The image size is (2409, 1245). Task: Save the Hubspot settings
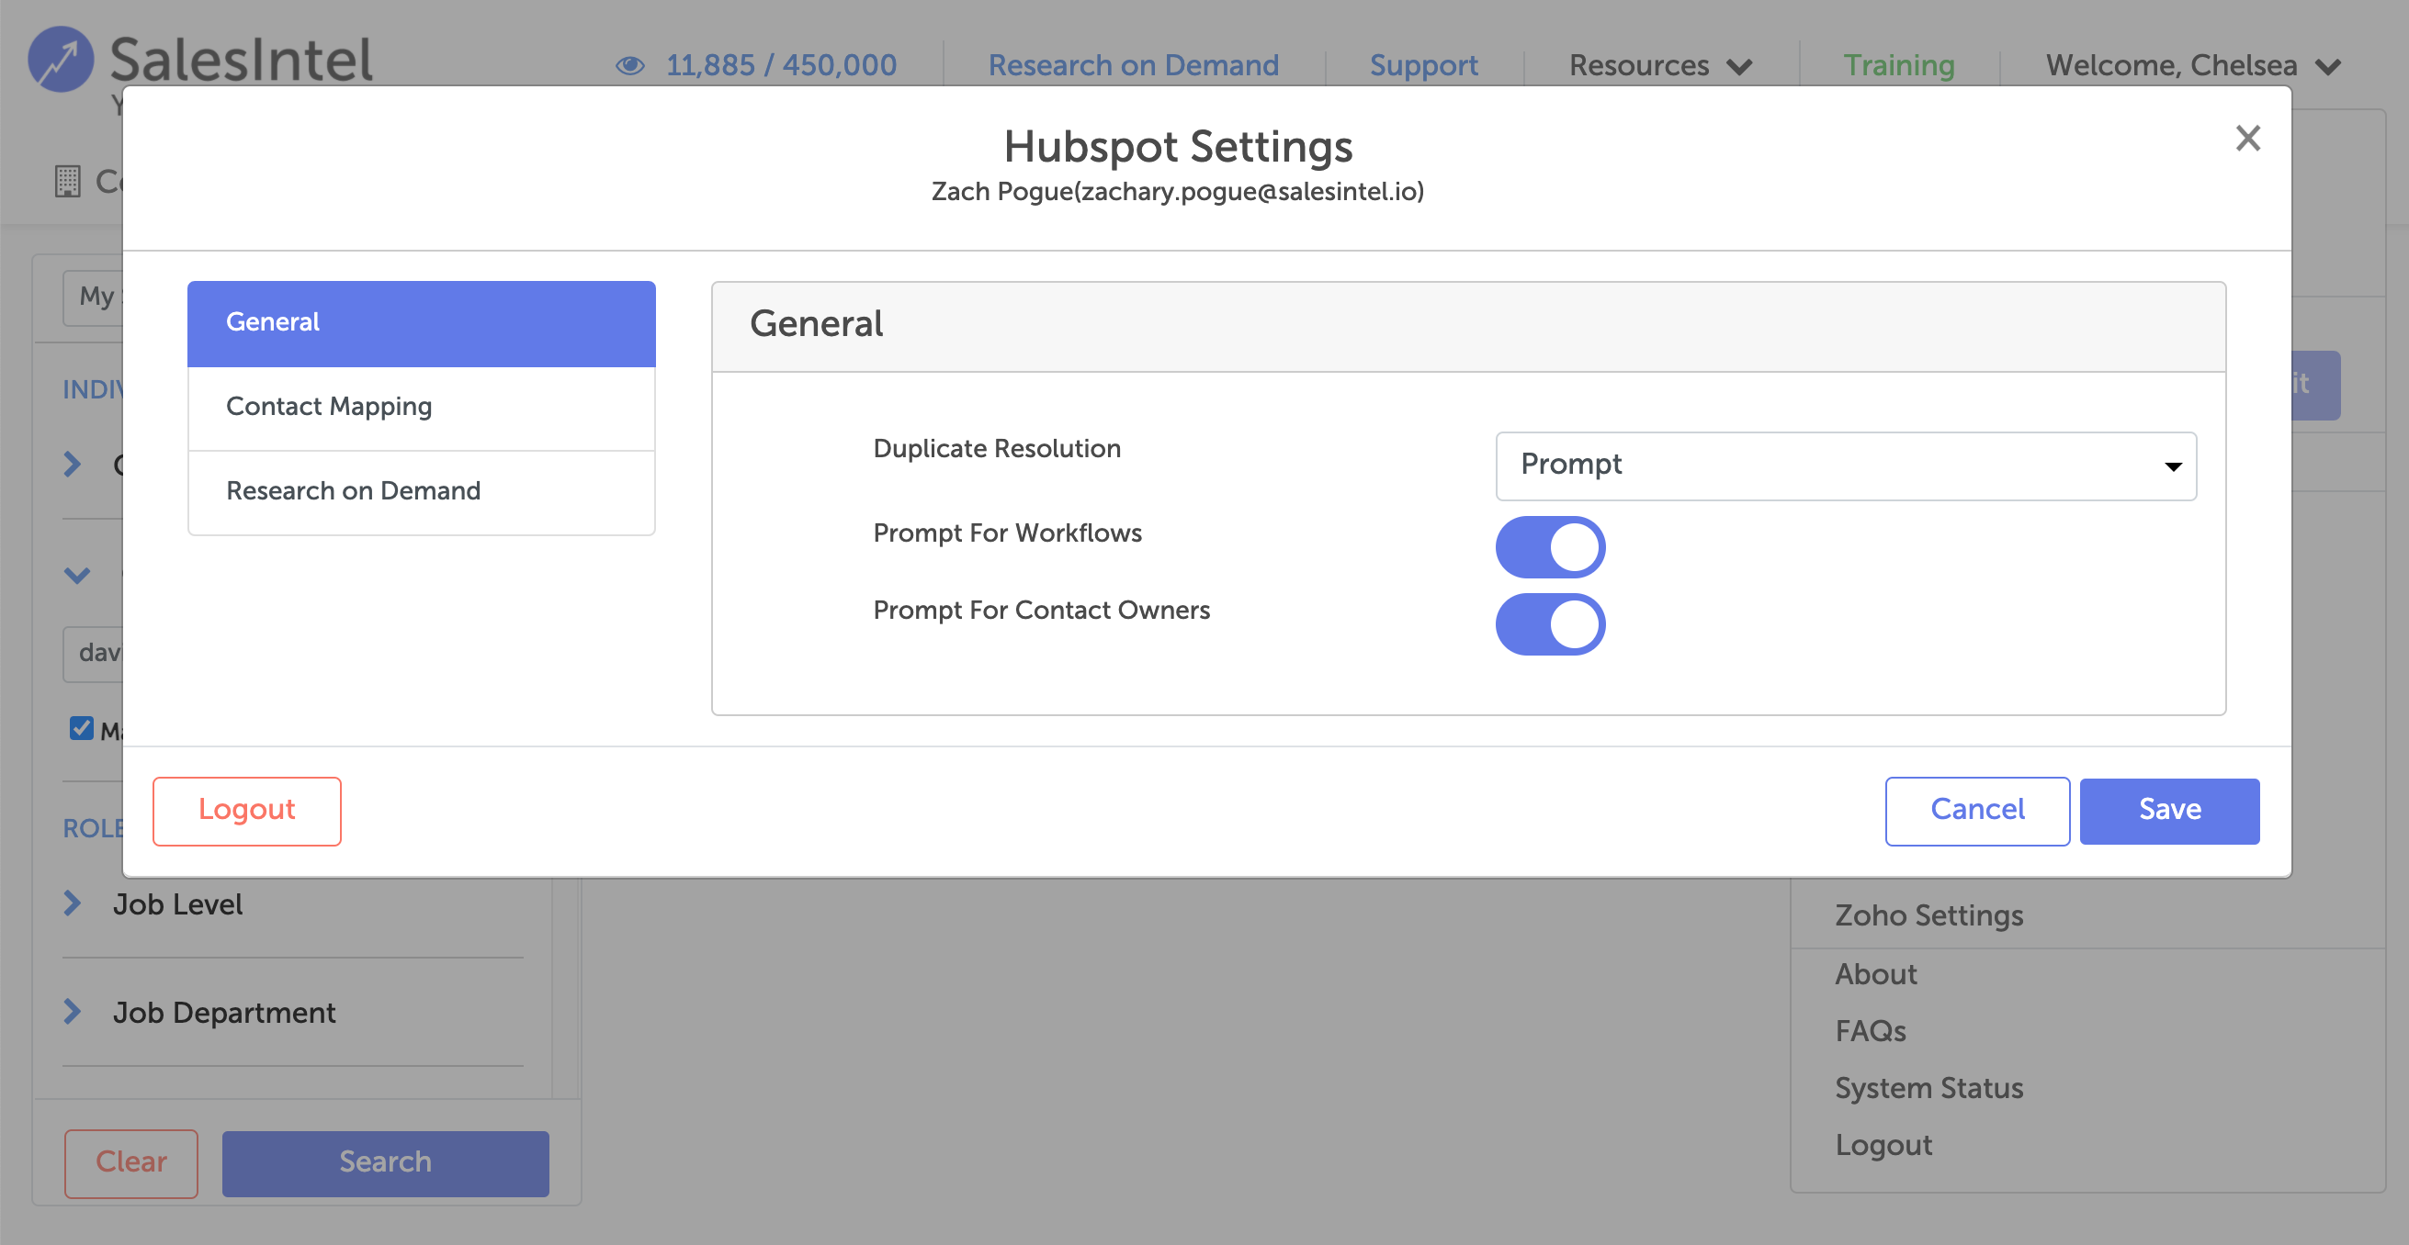[2169, 811]
